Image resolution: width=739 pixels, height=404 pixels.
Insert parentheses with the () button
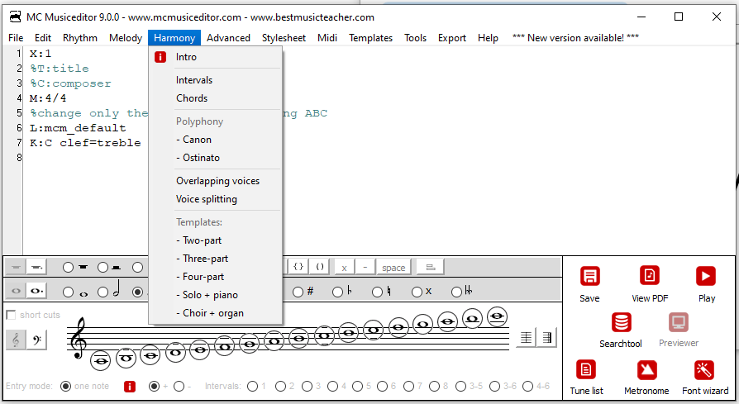click(x=320, y=267)
